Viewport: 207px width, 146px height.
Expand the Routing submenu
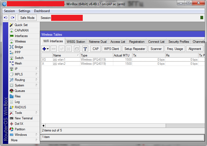click(x=24, y=80)
